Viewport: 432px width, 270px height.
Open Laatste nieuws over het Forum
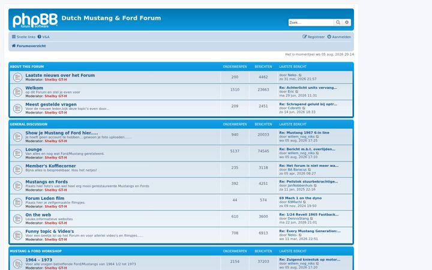tap(60, 75)
